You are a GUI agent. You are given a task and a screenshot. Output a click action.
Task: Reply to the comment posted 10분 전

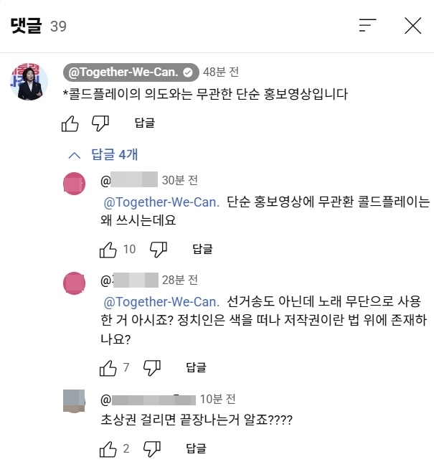[x=196, y=449]
